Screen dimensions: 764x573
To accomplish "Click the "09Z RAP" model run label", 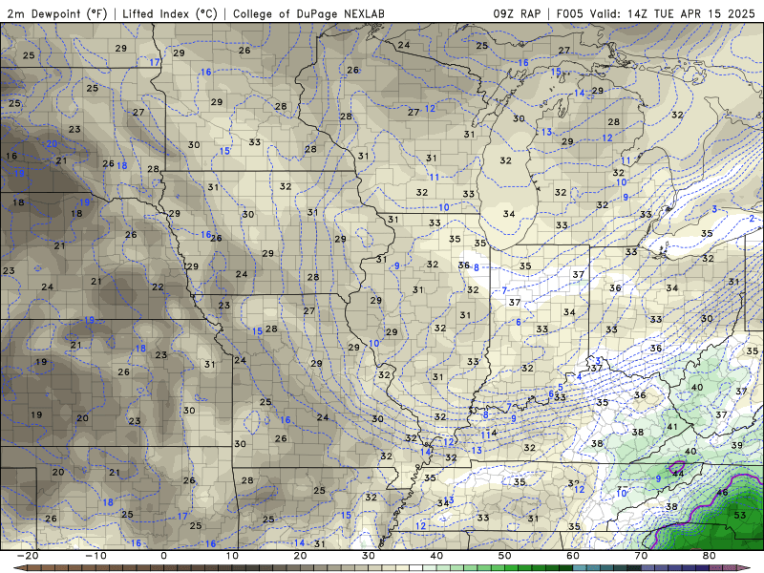I will 517,13.
